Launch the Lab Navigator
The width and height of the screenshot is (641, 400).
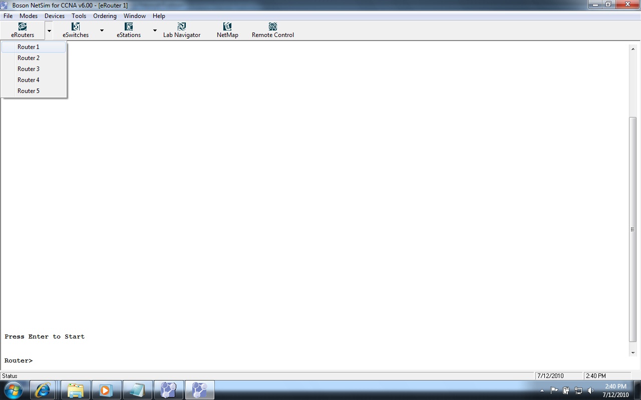tap(182, 30)
